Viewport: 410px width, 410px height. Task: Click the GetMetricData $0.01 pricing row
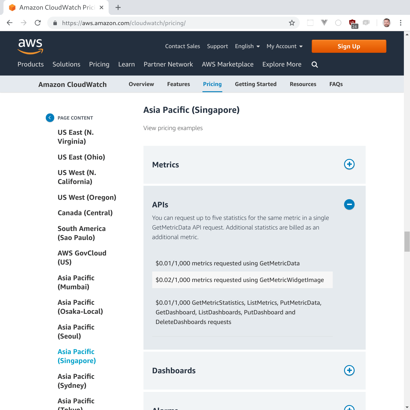point(242,263)
